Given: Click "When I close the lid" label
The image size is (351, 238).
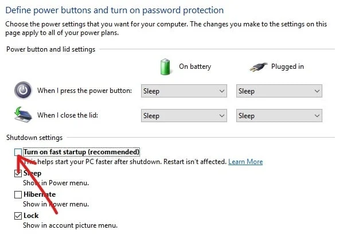Looking at the screenshot, I should point(69,115).
